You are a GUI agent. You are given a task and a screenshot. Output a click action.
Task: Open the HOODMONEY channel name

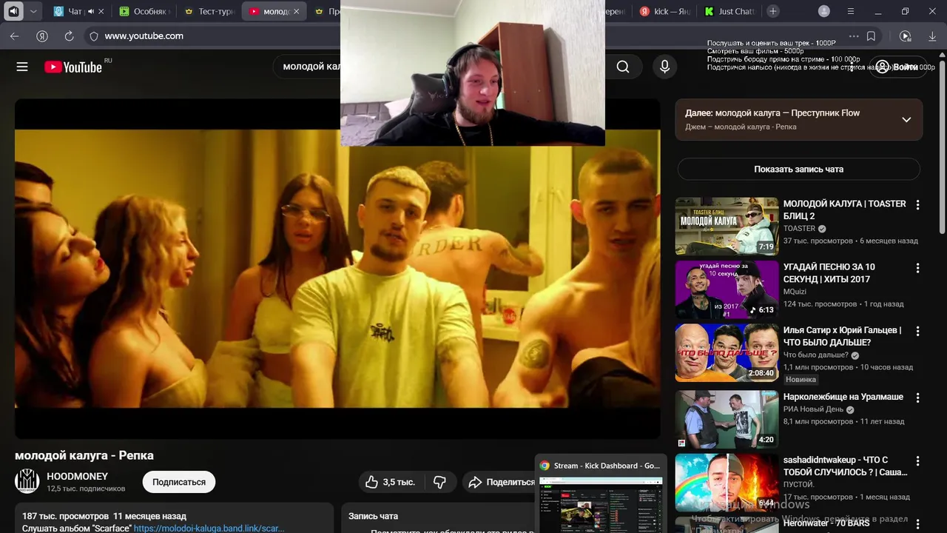(77, 476)
